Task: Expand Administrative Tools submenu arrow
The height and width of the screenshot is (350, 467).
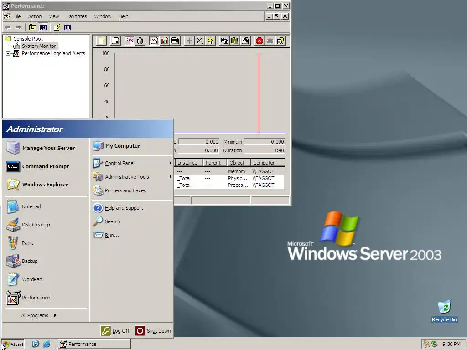Action: click(171, 177)
